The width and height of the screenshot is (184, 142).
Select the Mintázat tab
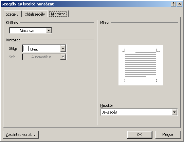point(58,14)
